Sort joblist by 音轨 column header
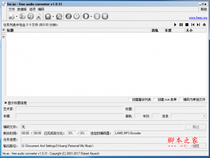The image size is (210, 158). click(x=157, y=30)
